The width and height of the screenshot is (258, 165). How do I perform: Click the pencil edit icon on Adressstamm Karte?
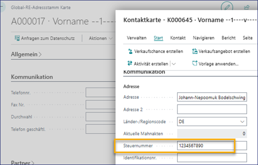227,7
